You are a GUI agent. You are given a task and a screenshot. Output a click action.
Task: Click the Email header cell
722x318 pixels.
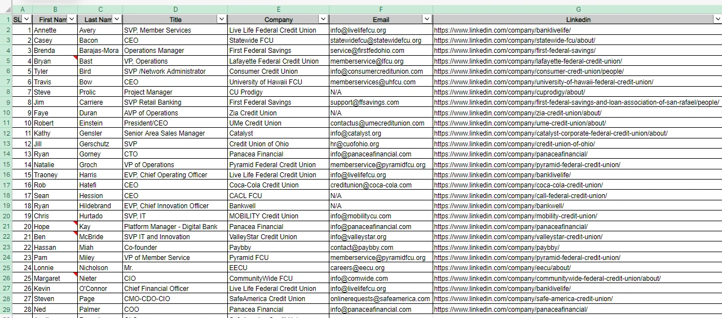coord(381,20)
